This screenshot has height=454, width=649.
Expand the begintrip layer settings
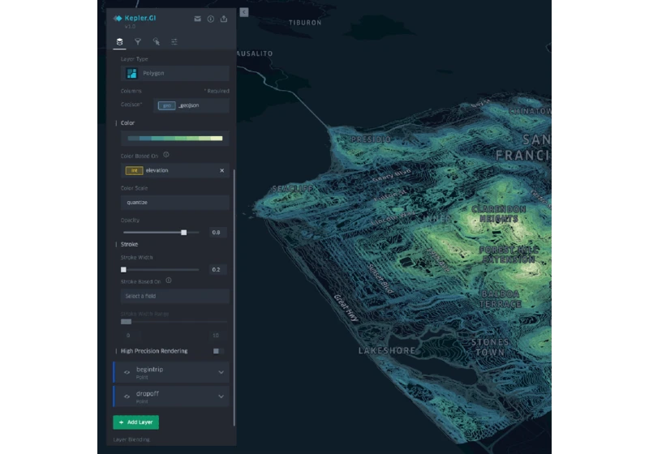pos(221,373)
